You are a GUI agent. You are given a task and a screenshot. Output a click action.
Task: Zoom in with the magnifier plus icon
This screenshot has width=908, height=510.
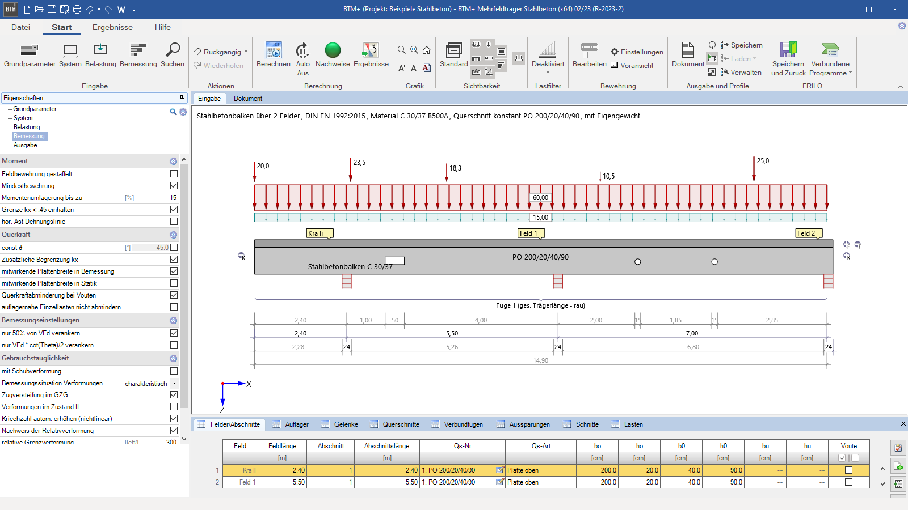(x=414, y=50)
